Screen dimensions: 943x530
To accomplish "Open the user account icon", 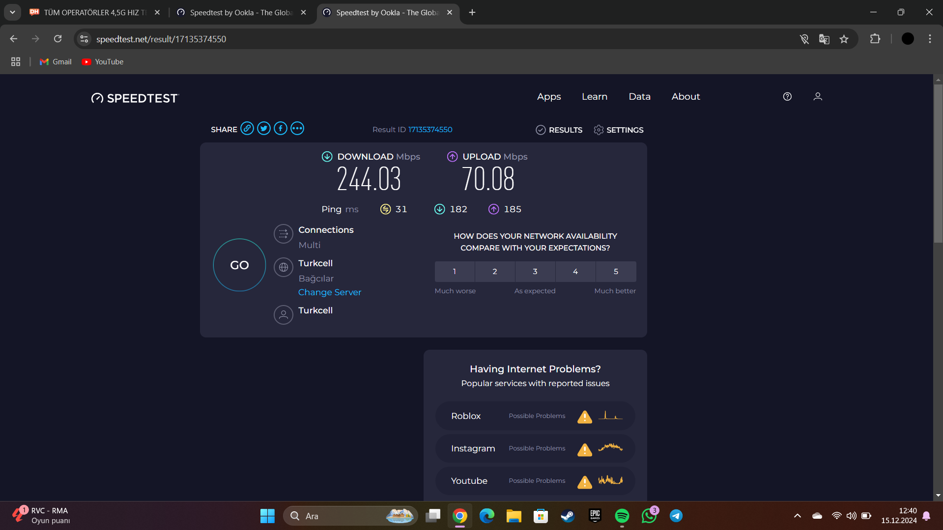I will click(x=818, y=97).
